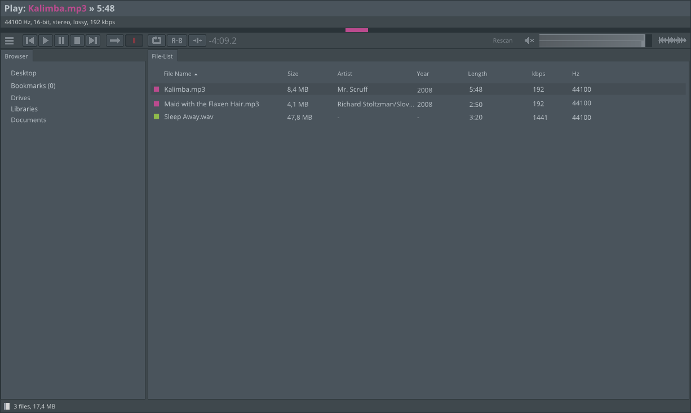The height and width of the screenshot is (413, 691).
Task: Click the File Name column sort arrow
Action: coord(196,74)
